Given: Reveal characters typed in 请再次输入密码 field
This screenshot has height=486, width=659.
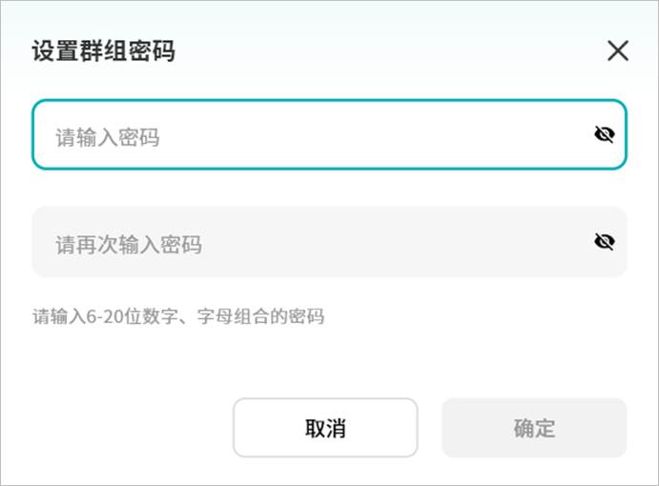Looking at the screenshot, I should click(604, 242).
